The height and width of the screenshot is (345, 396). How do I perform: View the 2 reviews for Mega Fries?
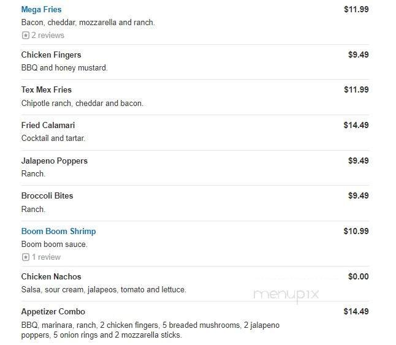[x=47, y=36]
